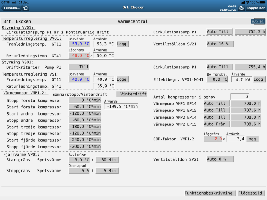Edit Stopp första kompressor value
The image size is (267, 200).
(85, 100)
